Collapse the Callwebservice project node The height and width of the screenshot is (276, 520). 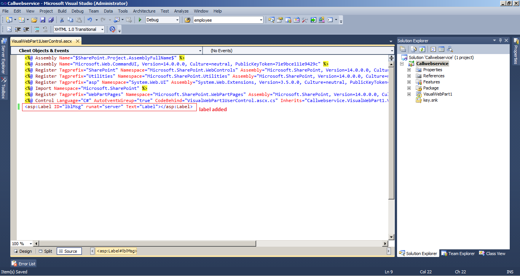[402, 64]
